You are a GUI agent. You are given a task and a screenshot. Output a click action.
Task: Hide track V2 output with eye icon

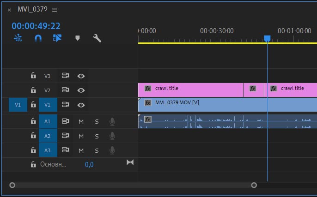tap(81, 90)
